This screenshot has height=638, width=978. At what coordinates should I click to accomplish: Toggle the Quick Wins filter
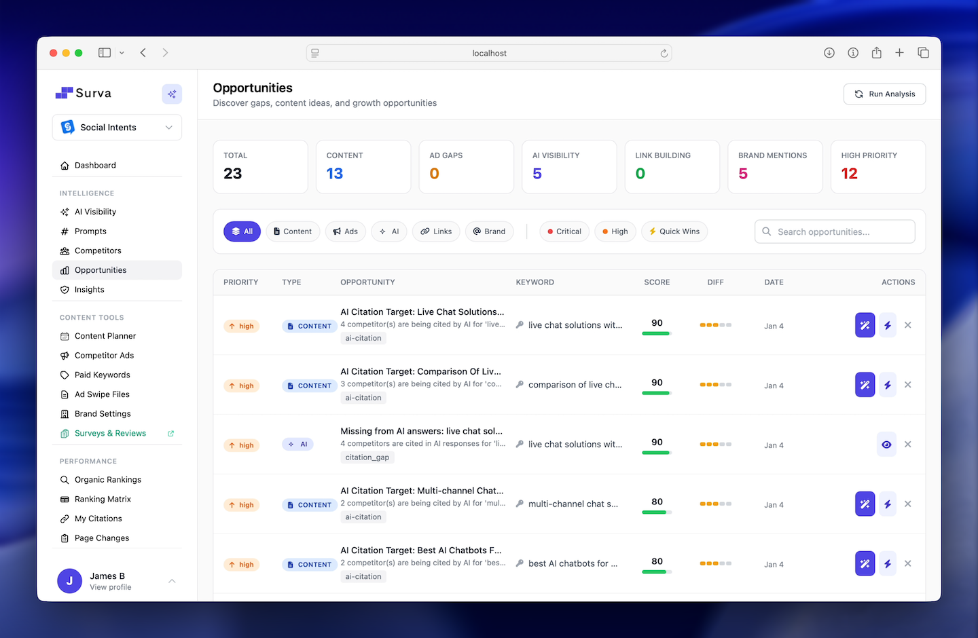tap(674, 231)
